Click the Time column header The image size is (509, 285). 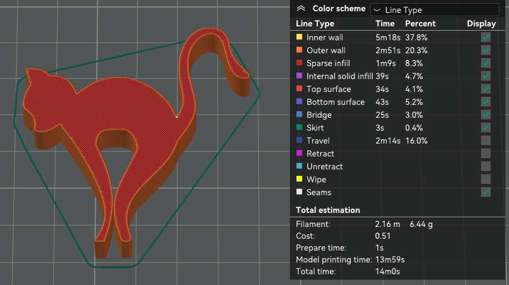[x=385, y=24]
